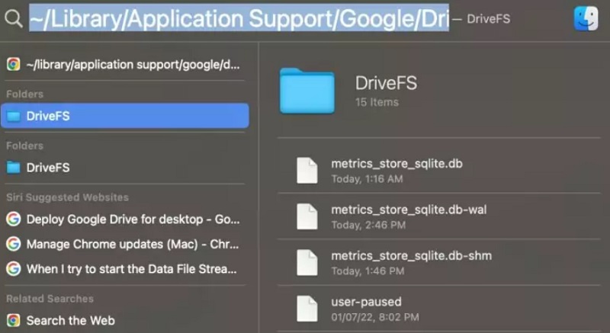
Task: Click the first Folders section header
Action: tap(24, 94)
